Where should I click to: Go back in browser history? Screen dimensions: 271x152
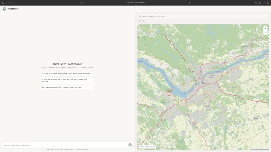pyautogui.click(x=10, y=3)
